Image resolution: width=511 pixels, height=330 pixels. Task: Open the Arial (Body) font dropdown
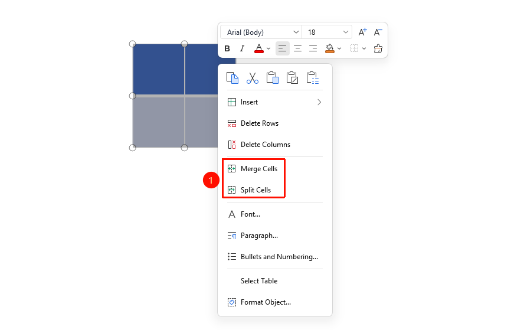[261, 32]
